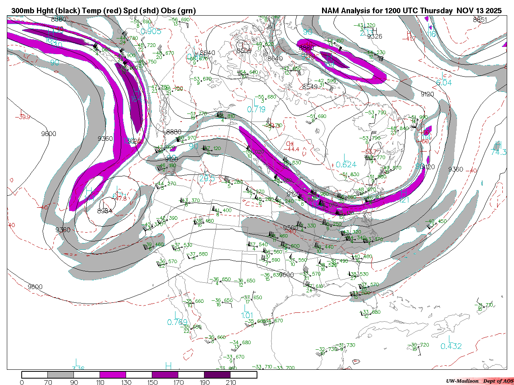This screenshot has width=514, height=385.
Task: Click the cyan 1.01 value label
Action: (x=247, y=315)
